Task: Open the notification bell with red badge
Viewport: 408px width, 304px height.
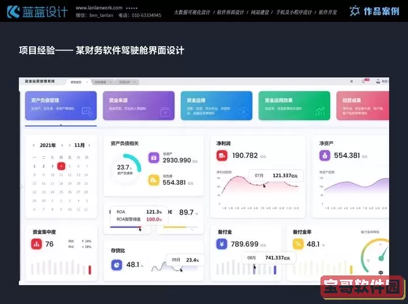Action: [x=364, y=81]
